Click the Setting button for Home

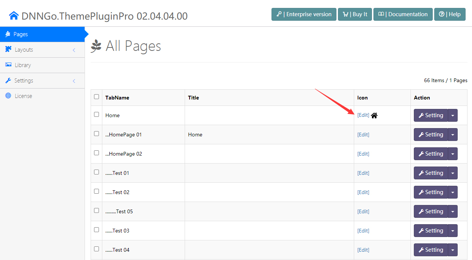(431, 115)
